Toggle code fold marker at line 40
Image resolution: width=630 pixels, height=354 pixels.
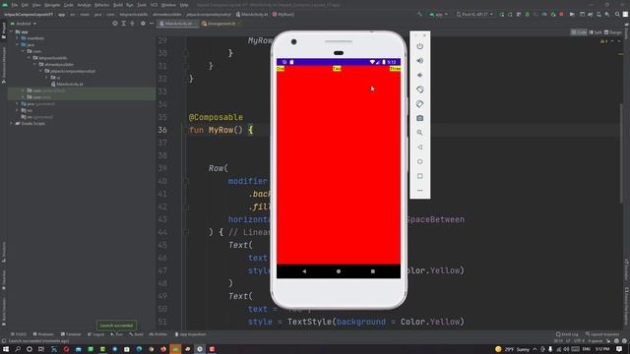[186, 181]
